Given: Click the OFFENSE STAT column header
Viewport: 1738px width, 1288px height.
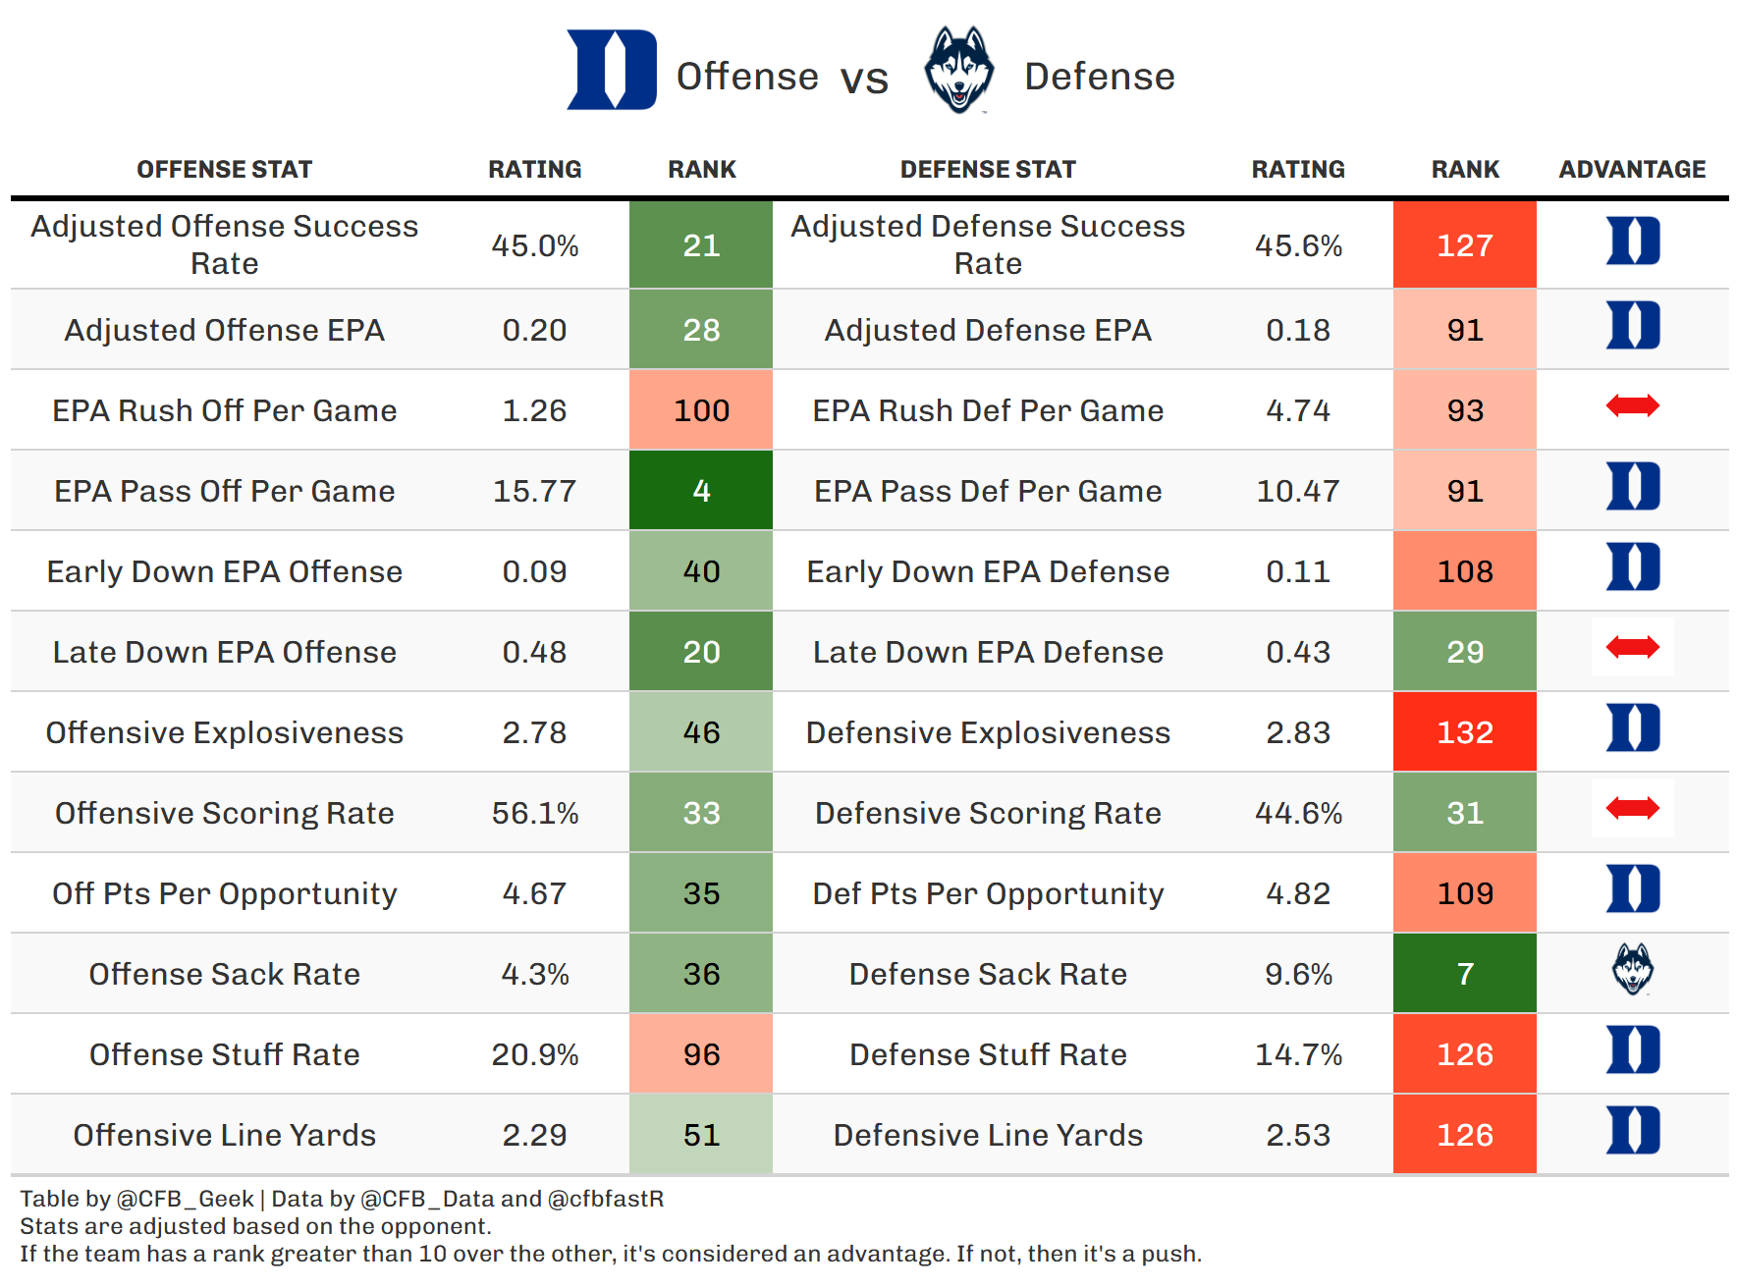Looking at the screenshot, I should (x=224, y=170).
